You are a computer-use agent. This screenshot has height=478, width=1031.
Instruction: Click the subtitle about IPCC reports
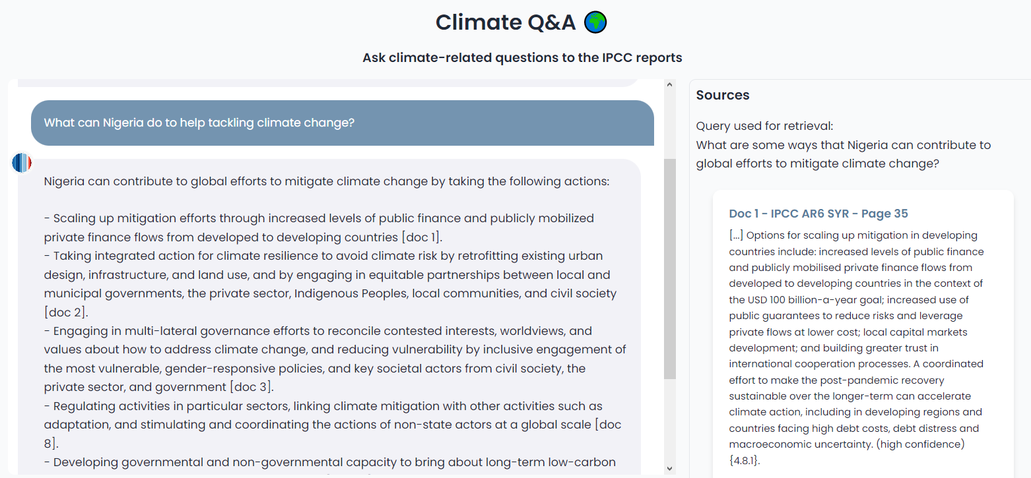pos(522,57)
